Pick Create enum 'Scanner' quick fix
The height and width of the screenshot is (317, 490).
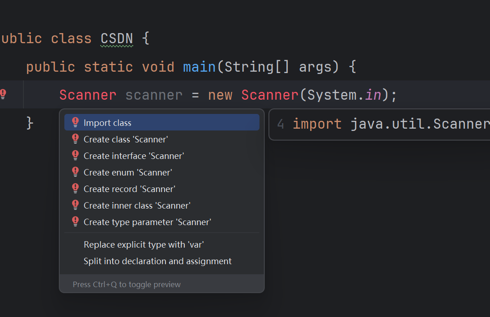161,172
